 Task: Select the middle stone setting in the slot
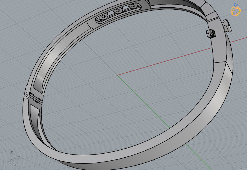(x=118, y=11)
